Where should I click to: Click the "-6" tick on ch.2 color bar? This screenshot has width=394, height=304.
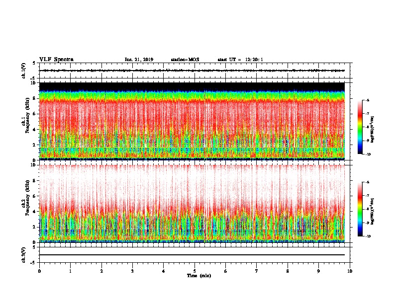[367, 182]
